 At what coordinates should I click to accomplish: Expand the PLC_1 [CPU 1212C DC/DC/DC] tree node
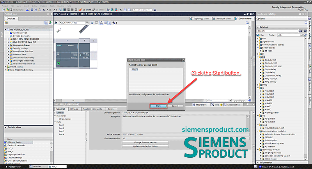(x=8, y=39)
